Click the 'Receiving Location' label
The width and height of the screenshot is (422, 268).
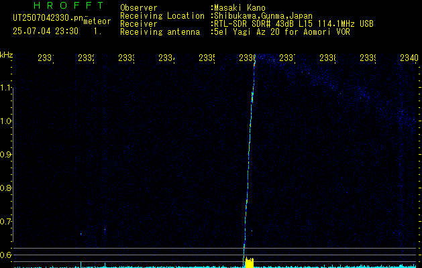tap(162, 16)
